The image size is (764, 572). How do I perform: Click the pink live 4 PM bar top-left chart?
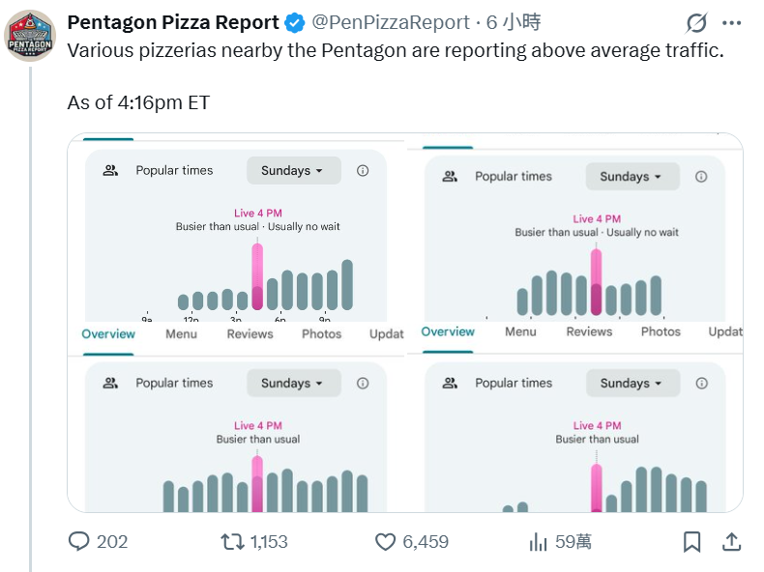(257, 275)
